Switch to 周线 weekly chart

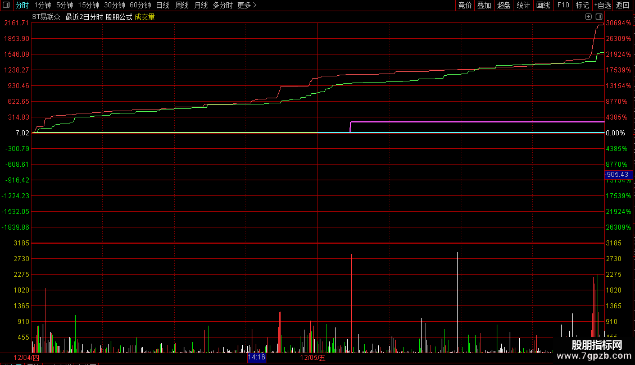[182, 5]
